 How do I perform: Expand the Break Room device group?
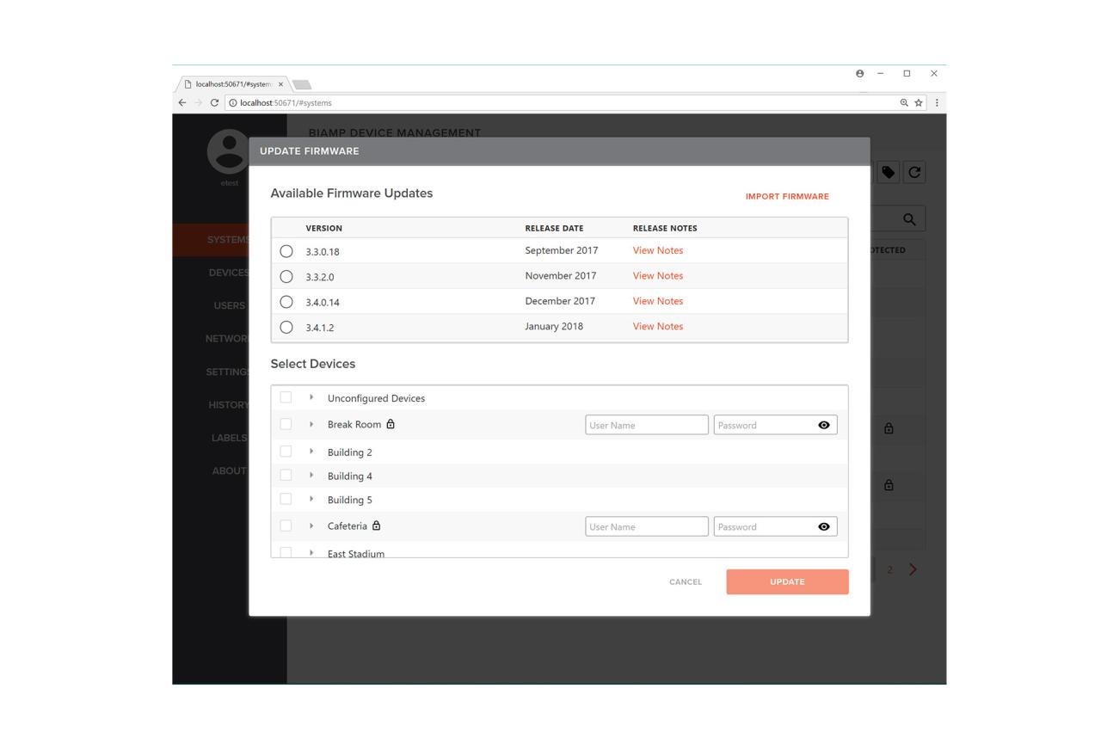point(311,424)
